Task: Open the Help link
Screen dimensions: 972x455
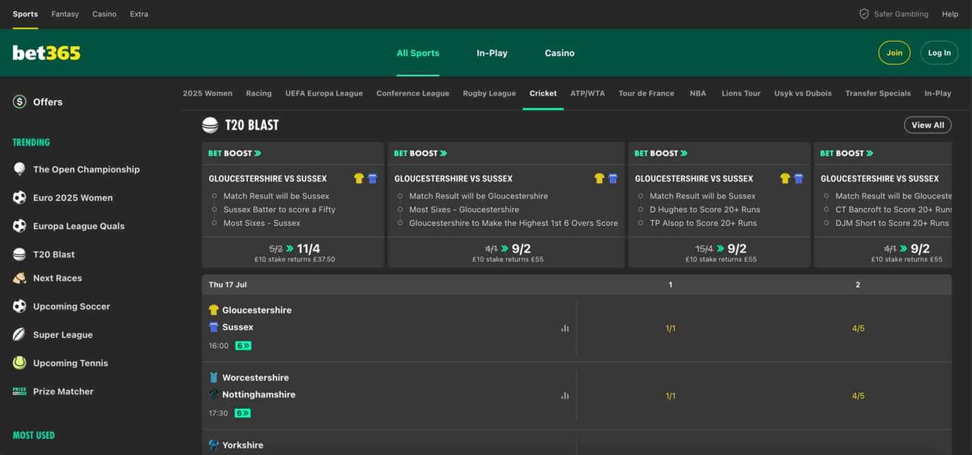Action: (x=950, y=14)
